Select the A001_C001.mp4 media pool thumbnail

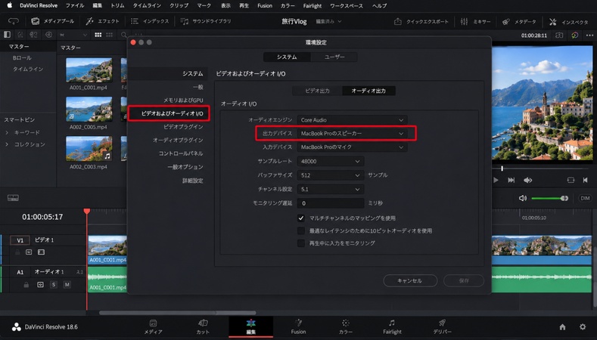pyautogui.click(x=89, y=70)
